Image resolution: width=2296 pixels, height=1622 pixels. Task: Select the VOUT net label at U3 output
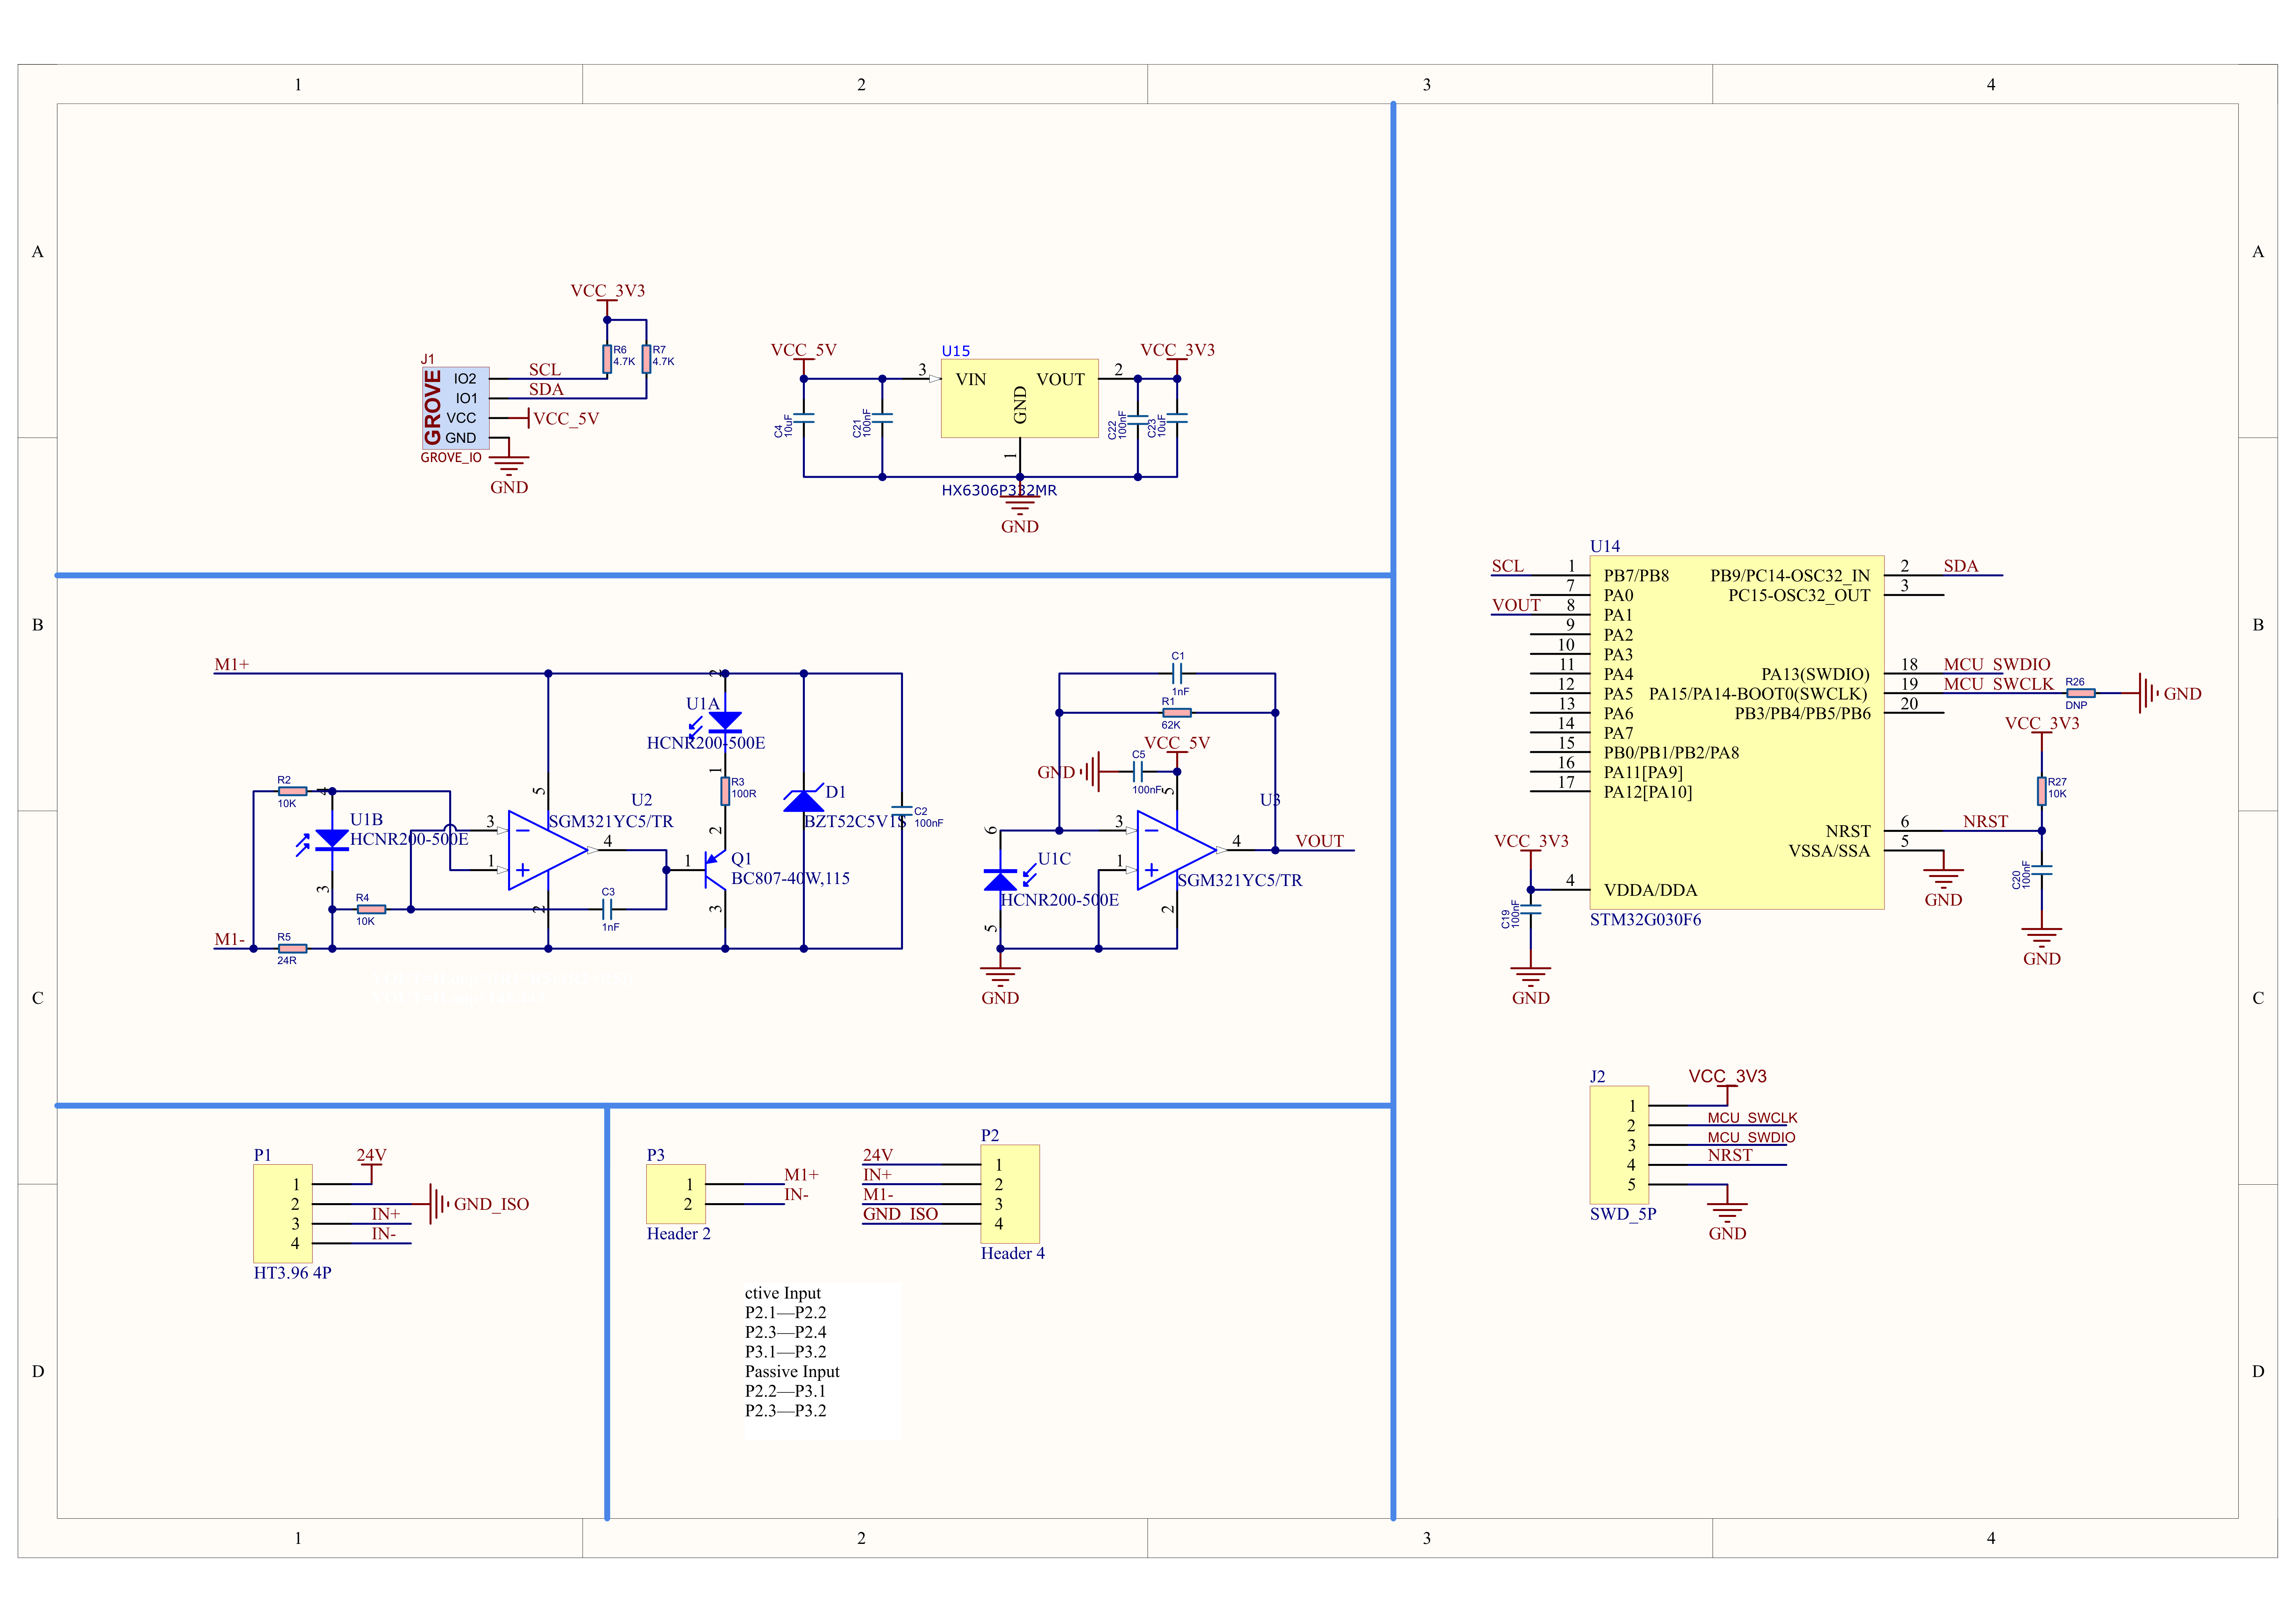1319,841
